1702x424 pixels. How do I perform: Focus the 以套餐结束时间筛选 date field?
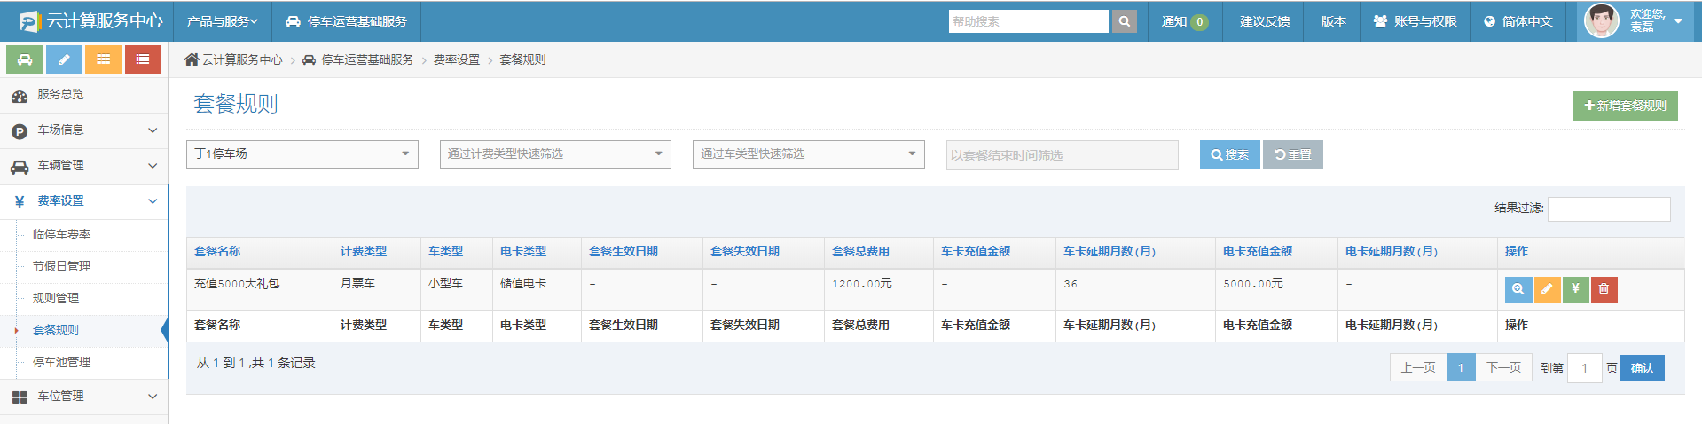[x=1063, y=155]
